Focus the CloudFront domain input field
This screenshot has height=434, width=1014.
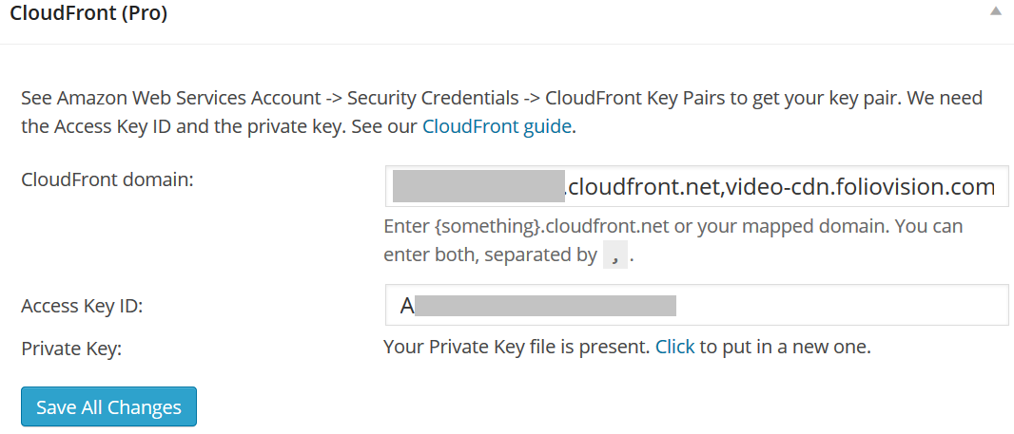point(696,187)
